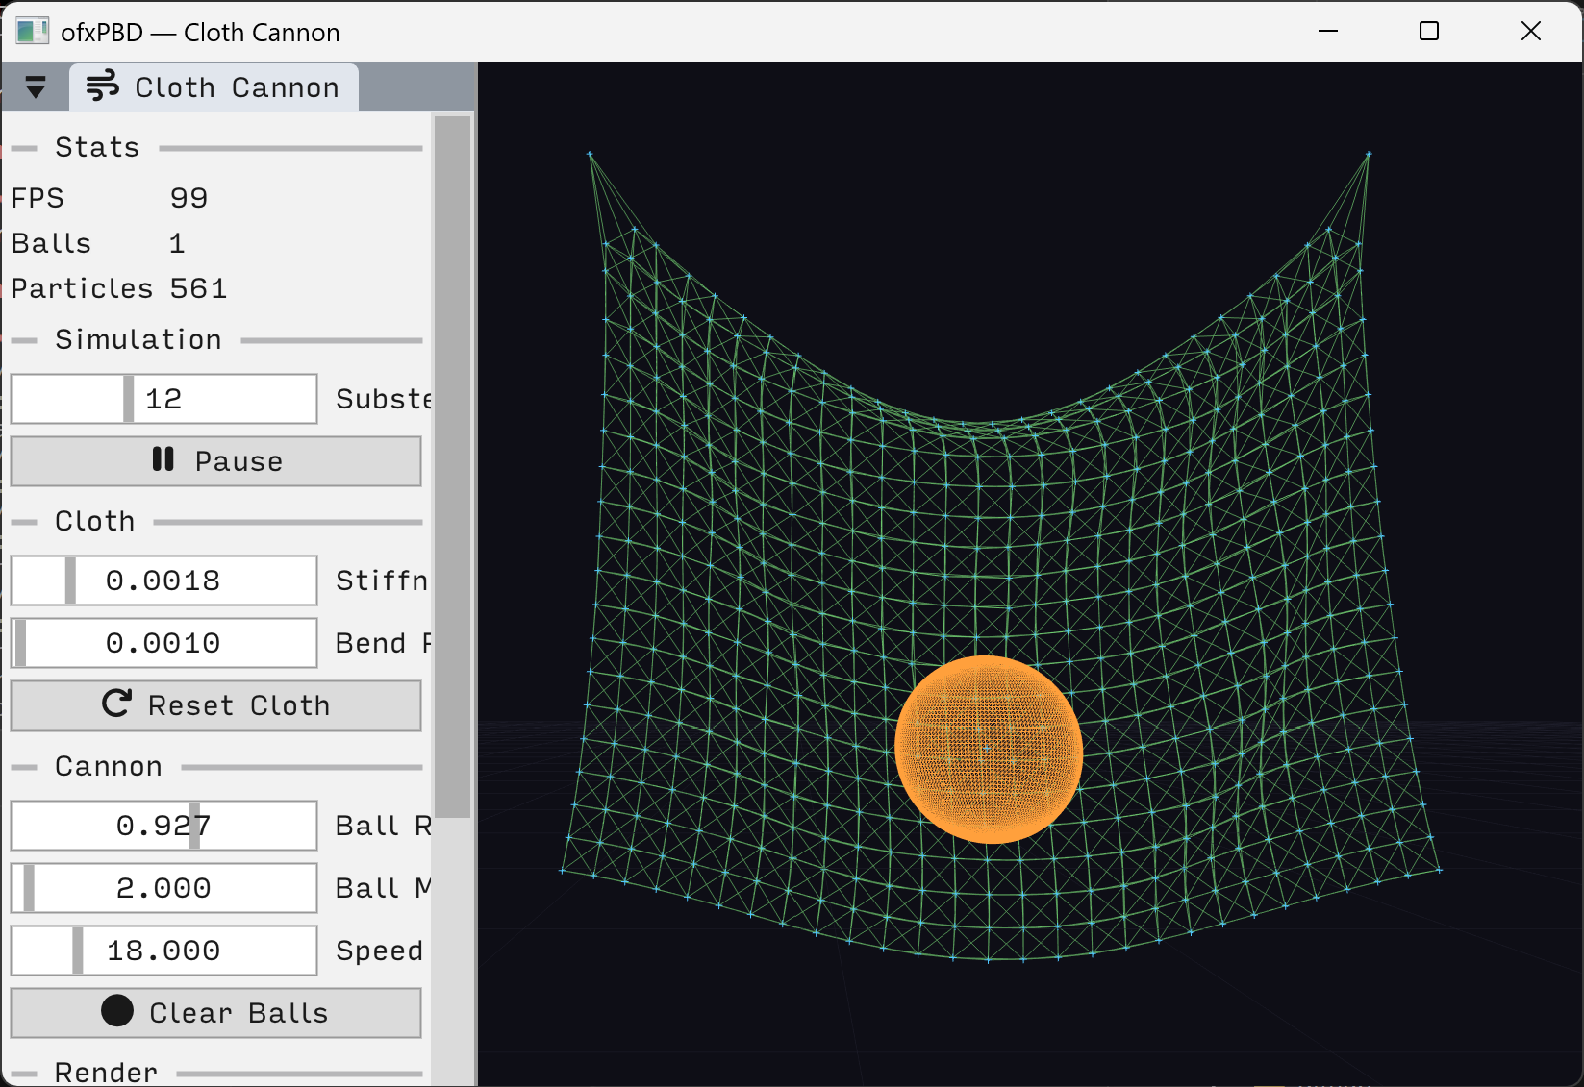Click the Bend slider showing 0.0010
The height and width of the screenshot is (1087, 1584).
(163, 643)
